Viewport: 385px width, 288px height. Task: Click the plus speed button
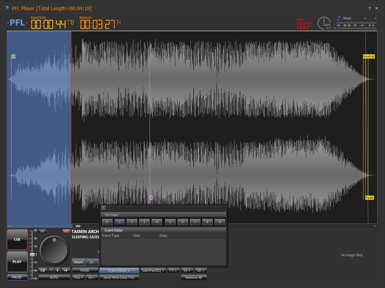(x=58, y=270)
